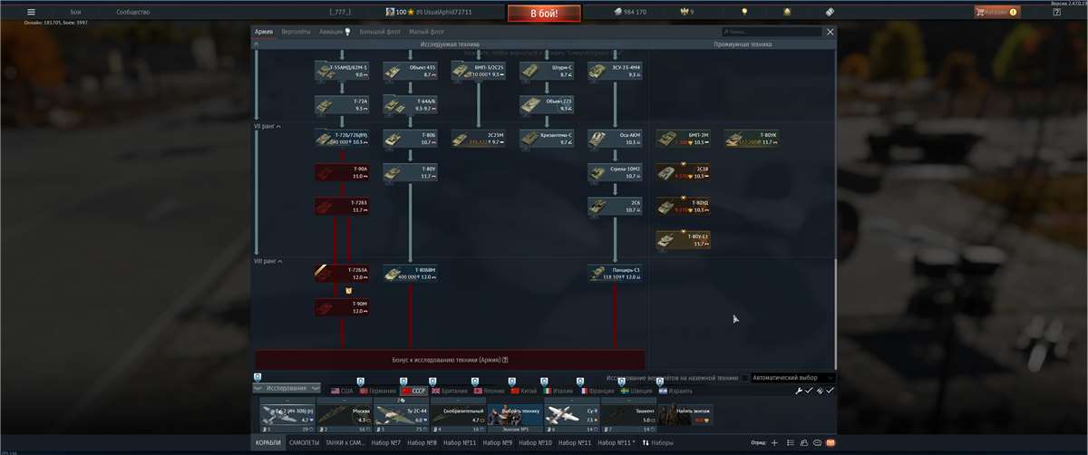Select the Т-72Б3А tank card
This screenshot has width=1088, height=455.
pos(340,273)
